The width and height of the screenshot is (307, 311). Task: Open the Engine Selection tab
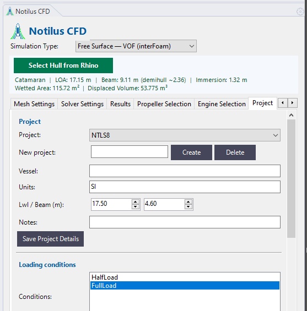click(x=222, y=103)
